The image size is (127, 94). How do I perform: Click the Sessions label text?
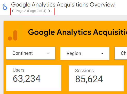click(x=84, y=71)
